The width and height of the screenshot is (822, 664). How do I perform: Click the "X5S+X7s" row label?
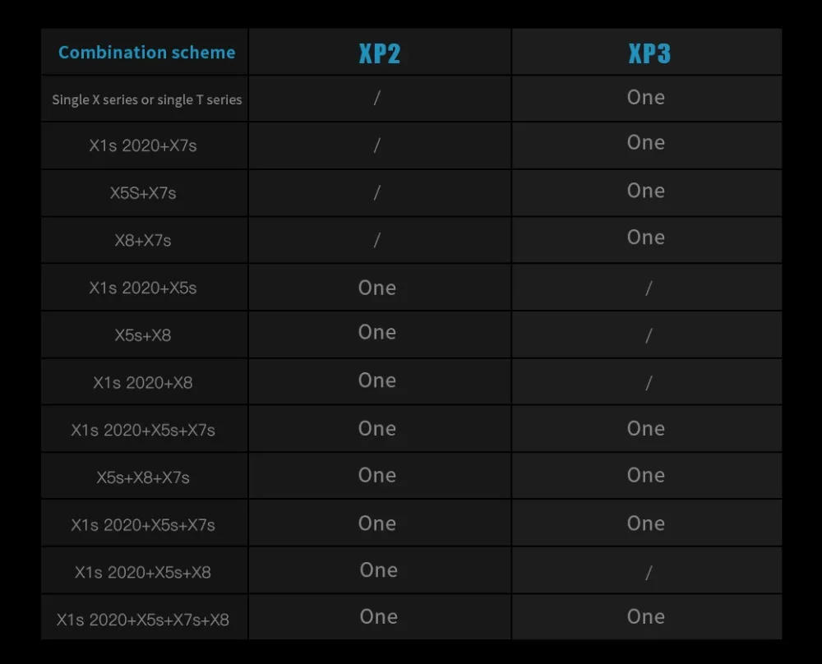click(142, 193)
